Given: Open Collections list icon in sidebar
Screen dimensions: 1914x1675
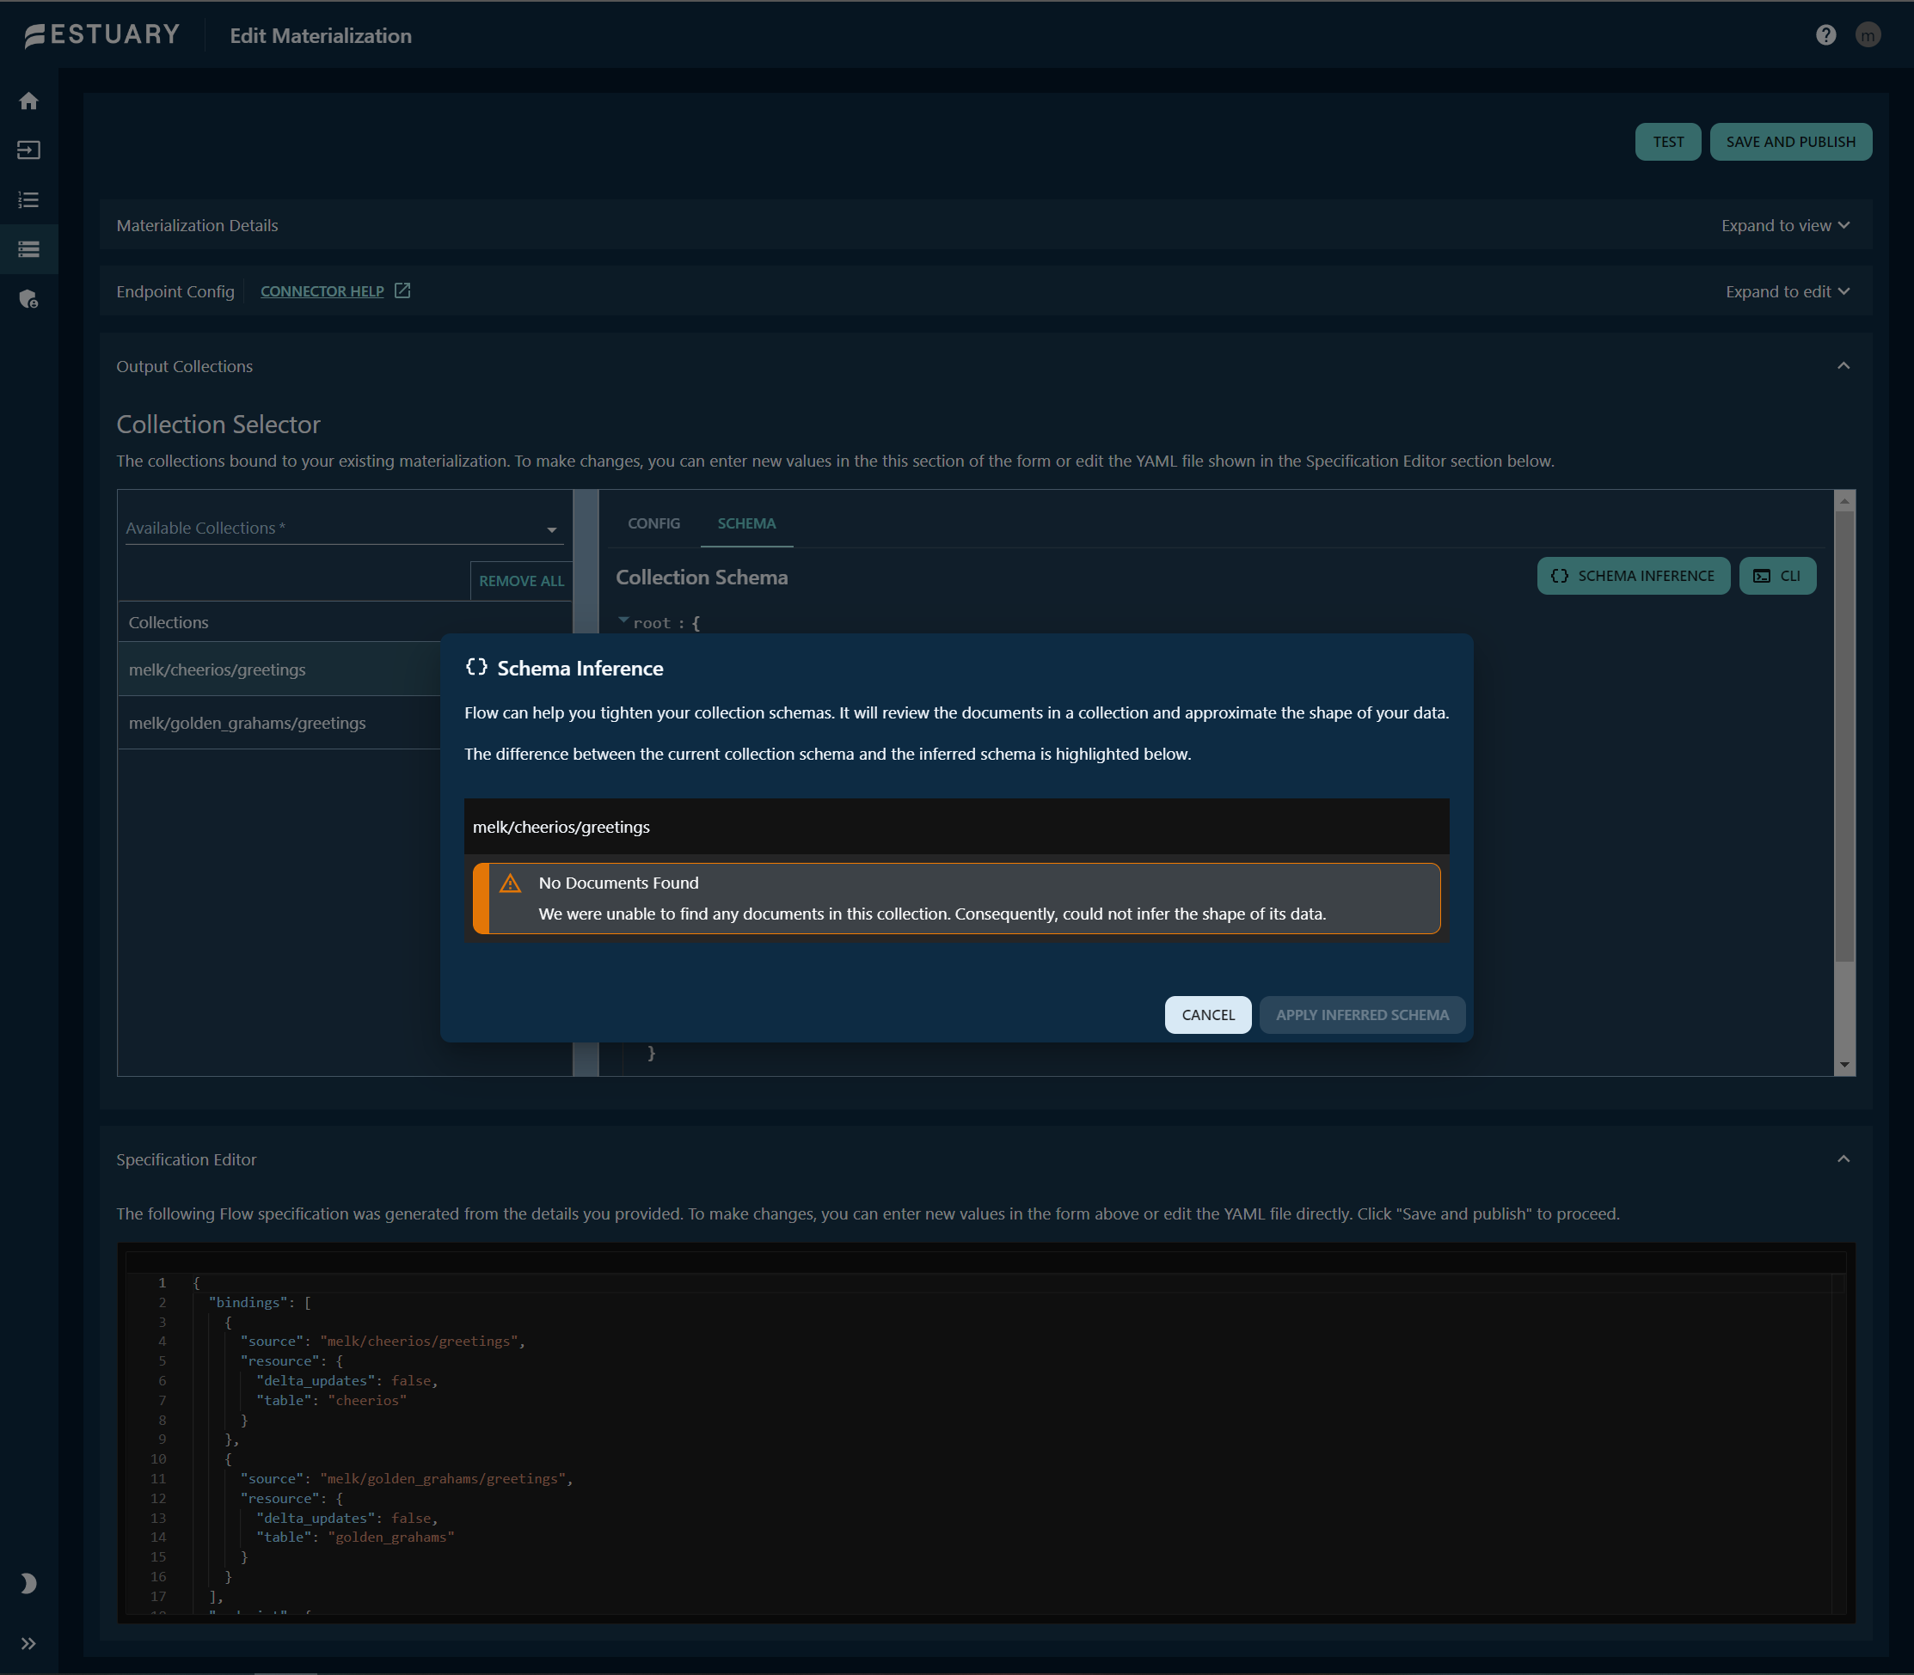Looking at the screenshot, I should (x=29, y=200).
